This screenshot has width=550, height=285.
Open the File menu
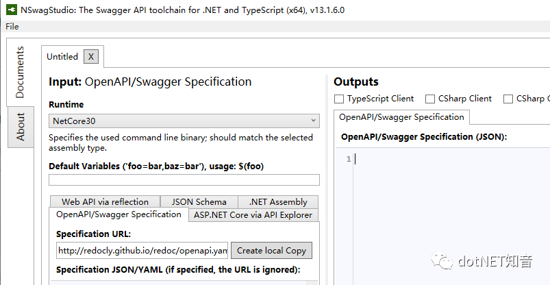[12, 27]
